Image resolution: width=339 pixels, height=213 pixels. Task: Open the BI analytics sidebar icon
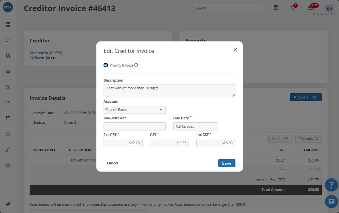coord(8,134)
